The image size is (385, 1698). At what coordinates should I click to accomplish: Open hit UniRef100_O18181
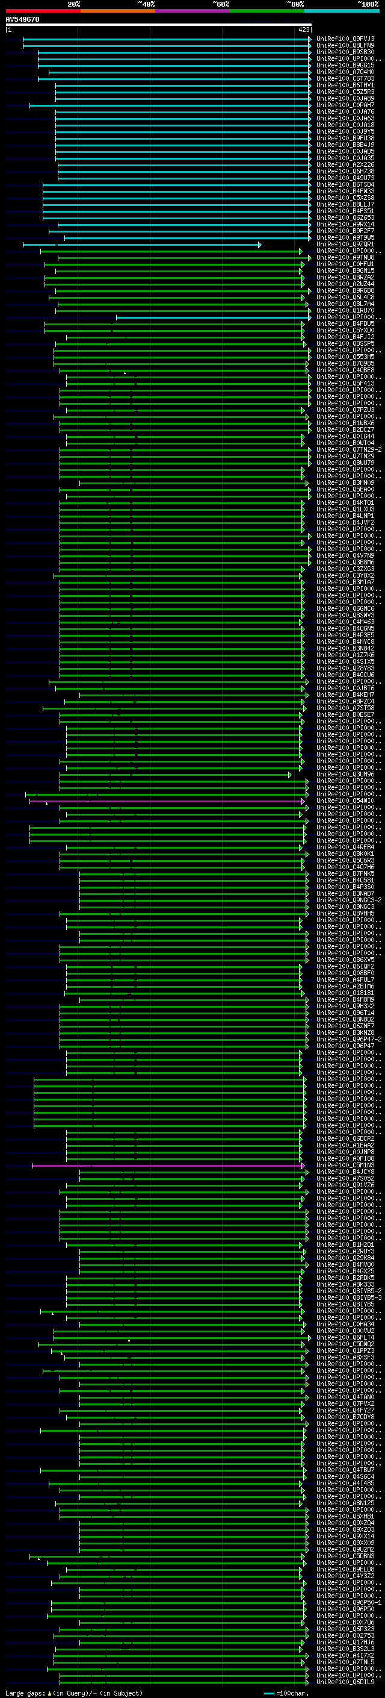345,993
